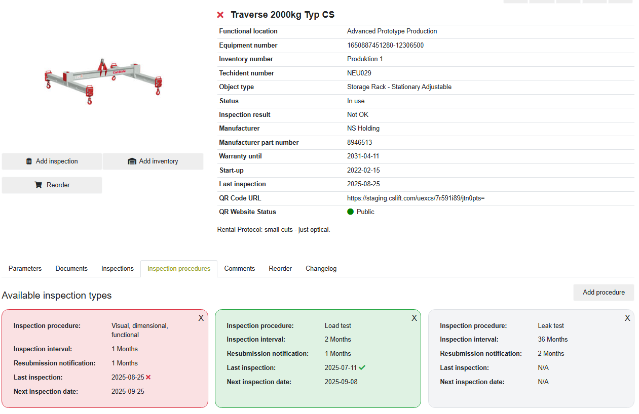Open the Changelog tab
Viewport: 639px width, 414px height.
click(x=321, y=269)
